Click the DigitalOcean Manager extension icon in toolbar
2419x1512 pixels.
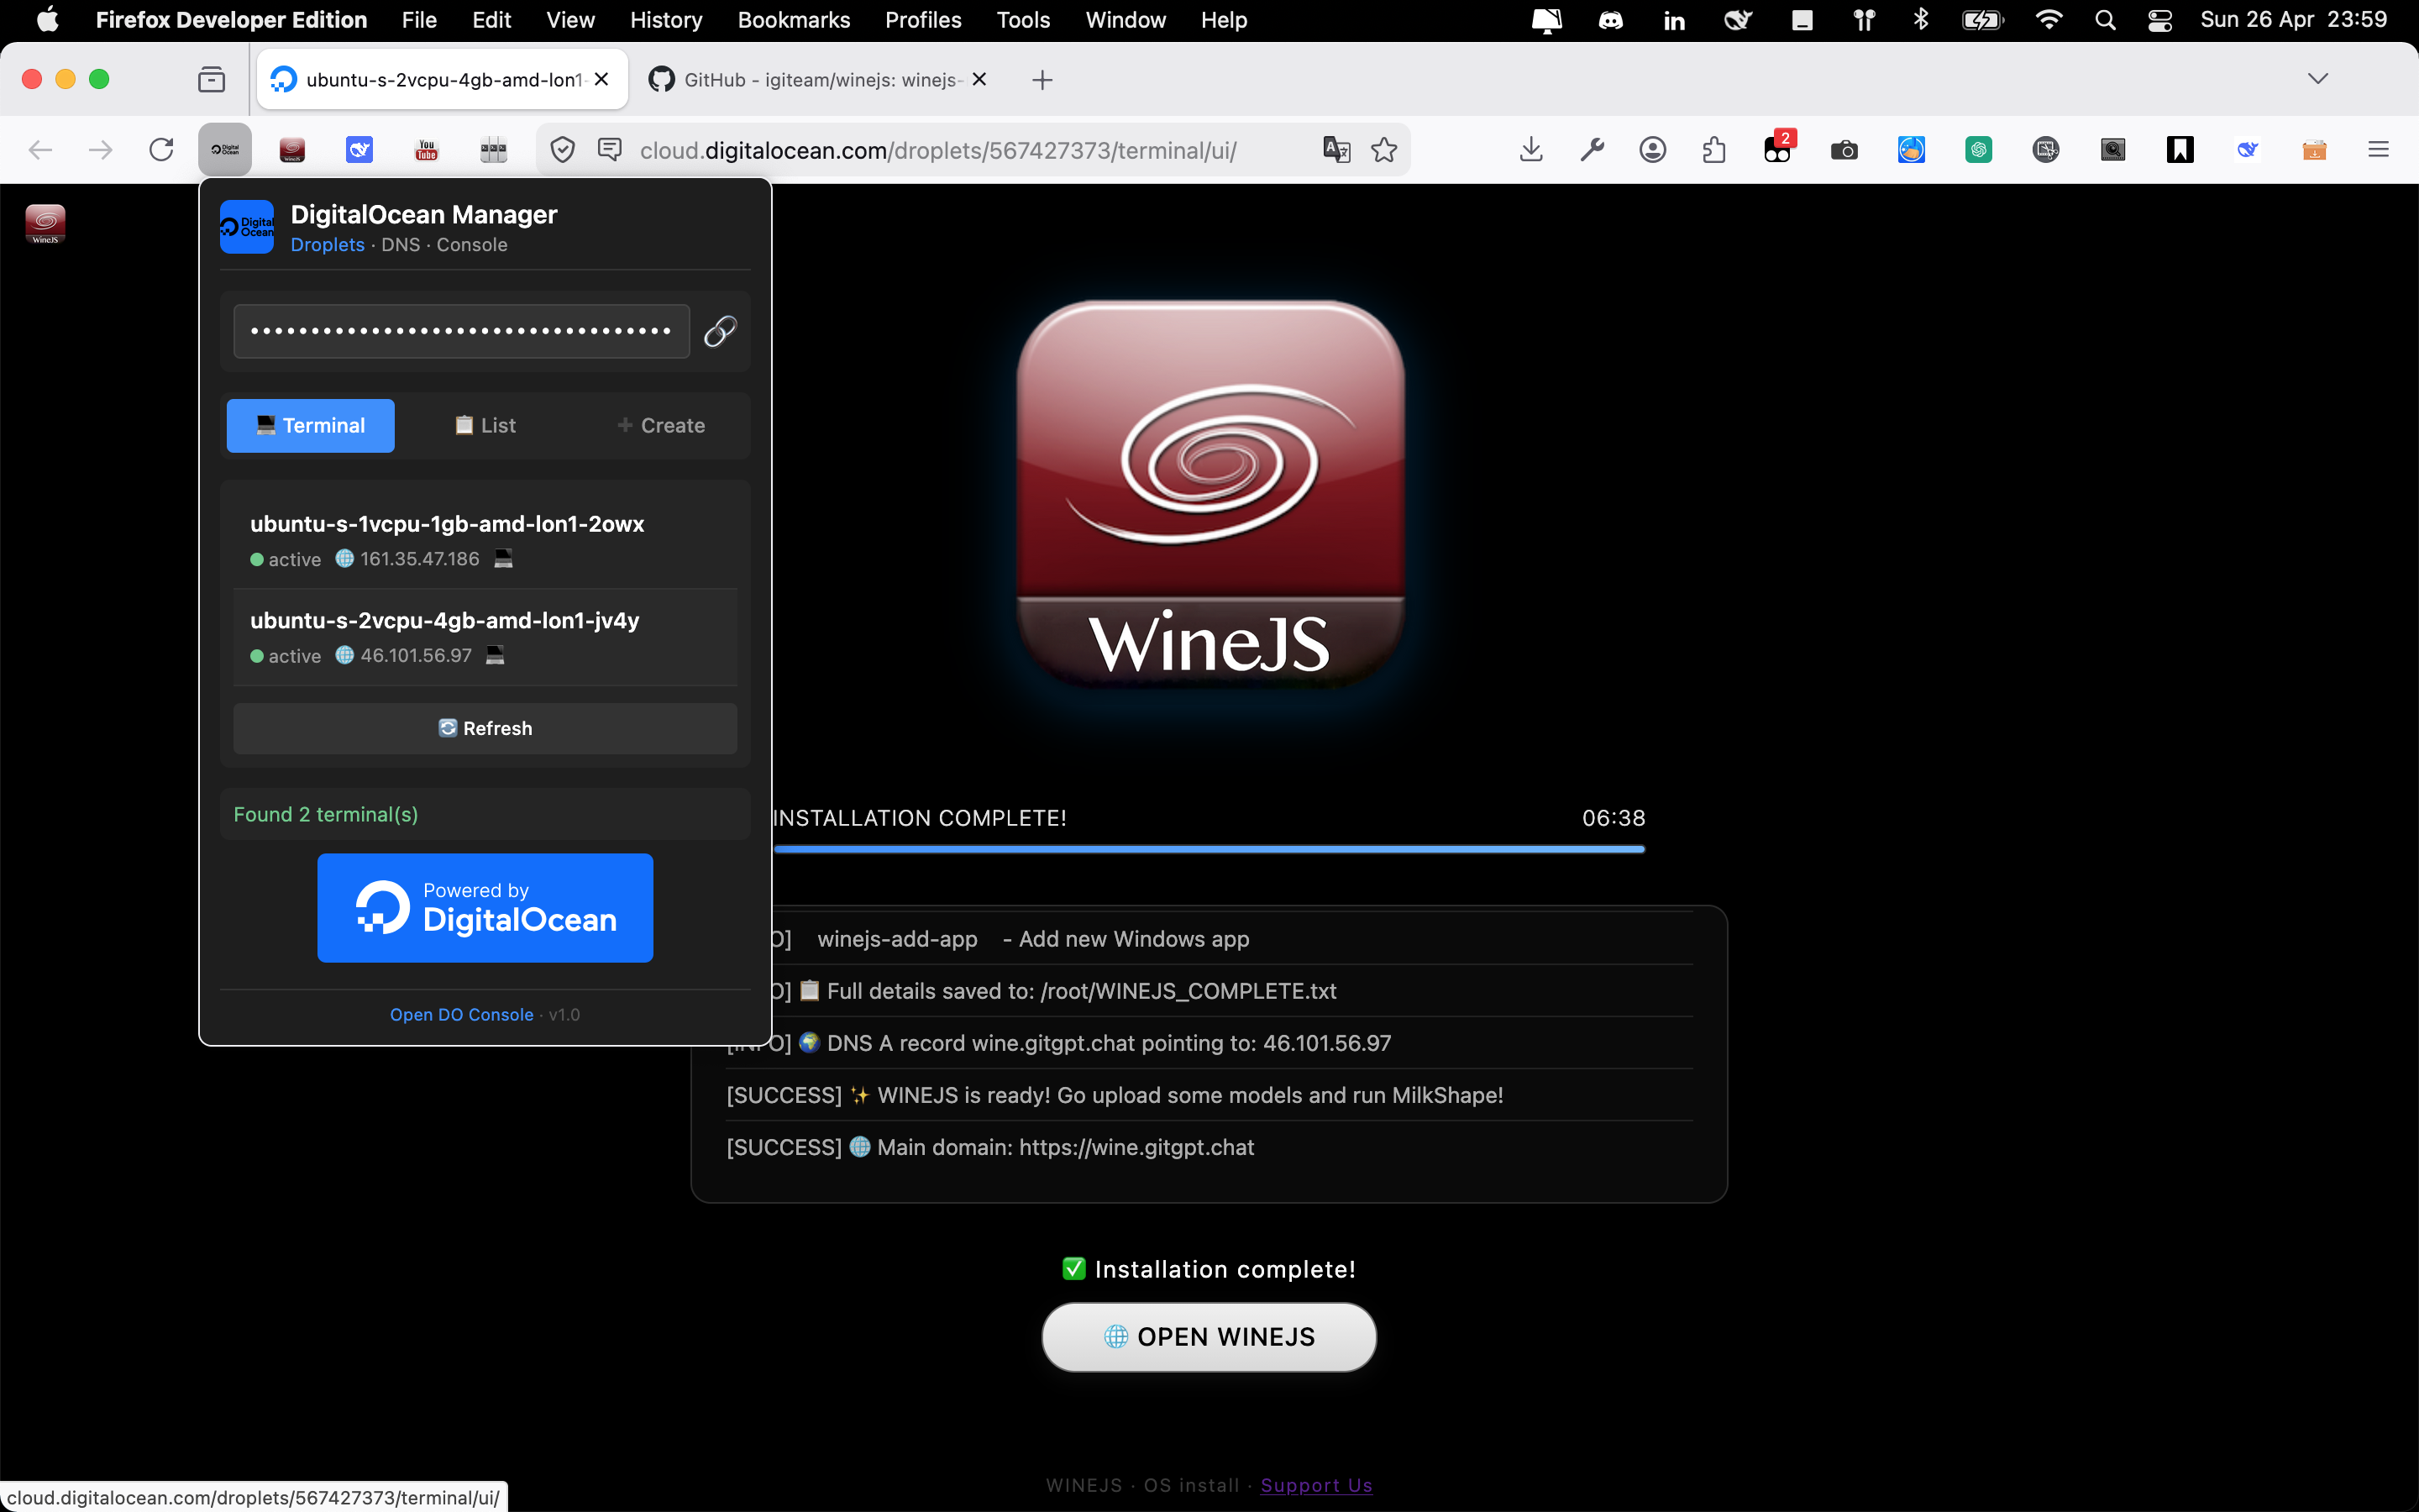coord(225,150)
